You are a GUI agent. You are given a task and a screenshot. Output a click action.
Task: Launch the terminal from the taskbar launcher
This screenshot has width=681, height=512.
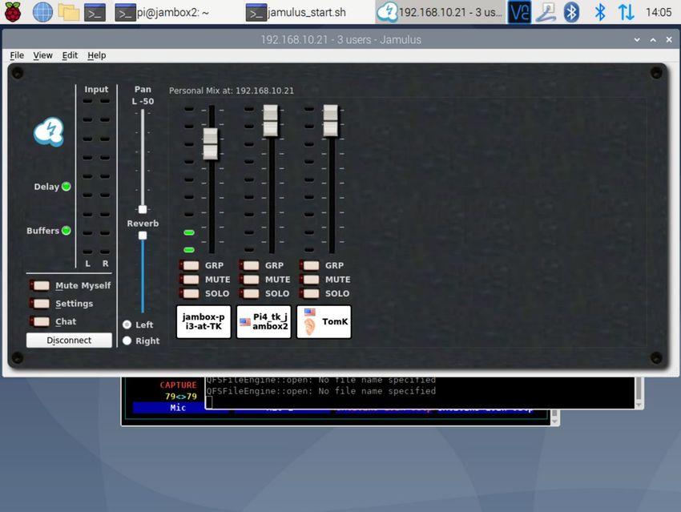click(95, 13)
